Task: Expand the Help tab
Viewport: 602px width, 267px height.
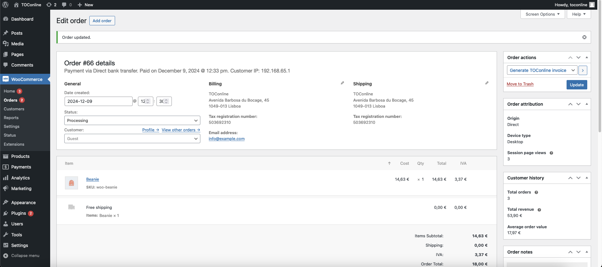Action: [579, 14]
